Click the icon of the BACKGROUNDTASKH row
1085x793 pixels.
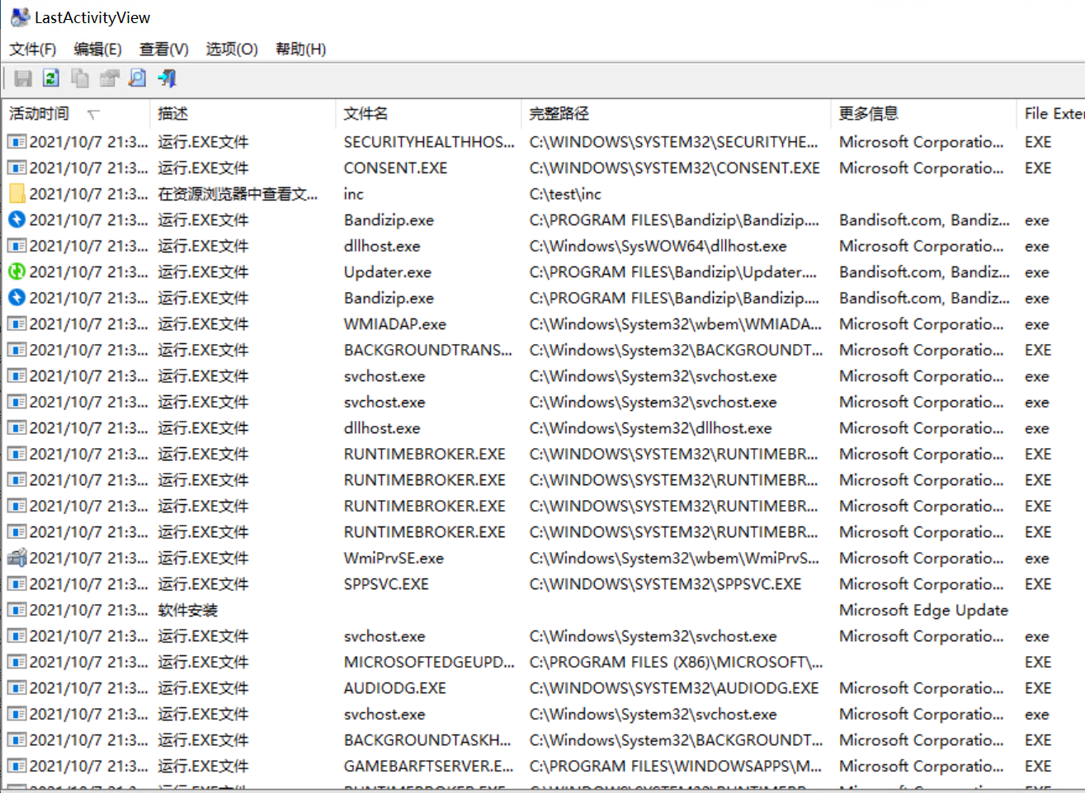(x=17, y=739)
